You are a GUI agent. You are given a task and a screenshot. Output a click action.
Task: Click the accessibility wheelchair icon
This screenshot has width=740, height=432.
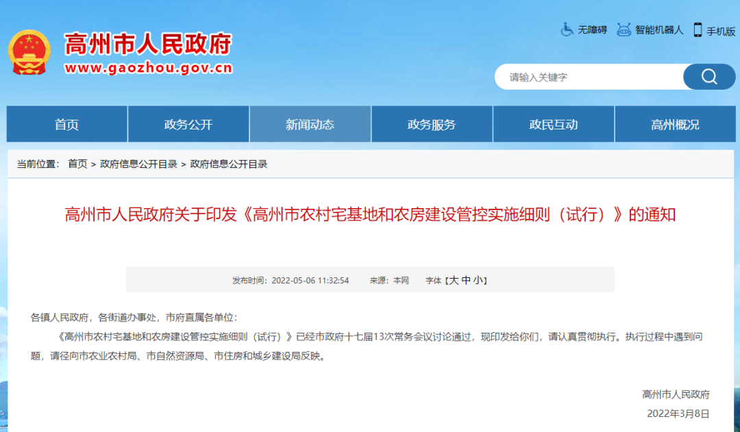click(x=567, y=29)
